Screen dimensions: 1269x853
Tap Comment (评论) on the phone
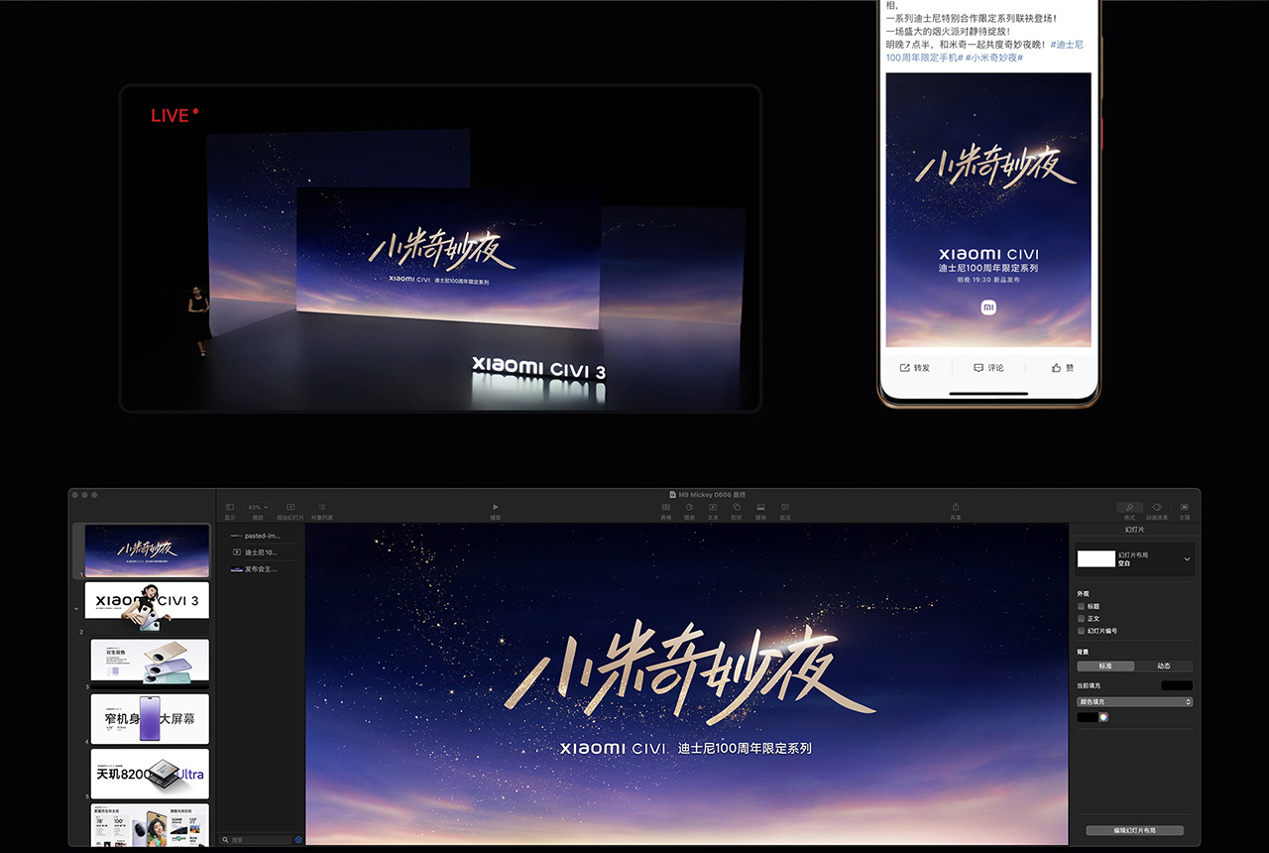pyautogui.click(x=988, y=368)
